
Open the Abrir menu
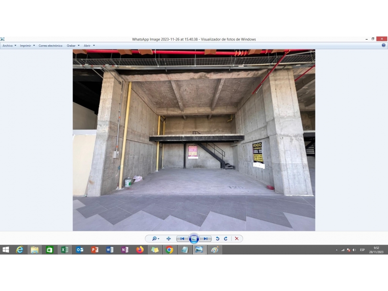(x=89, y=46)
